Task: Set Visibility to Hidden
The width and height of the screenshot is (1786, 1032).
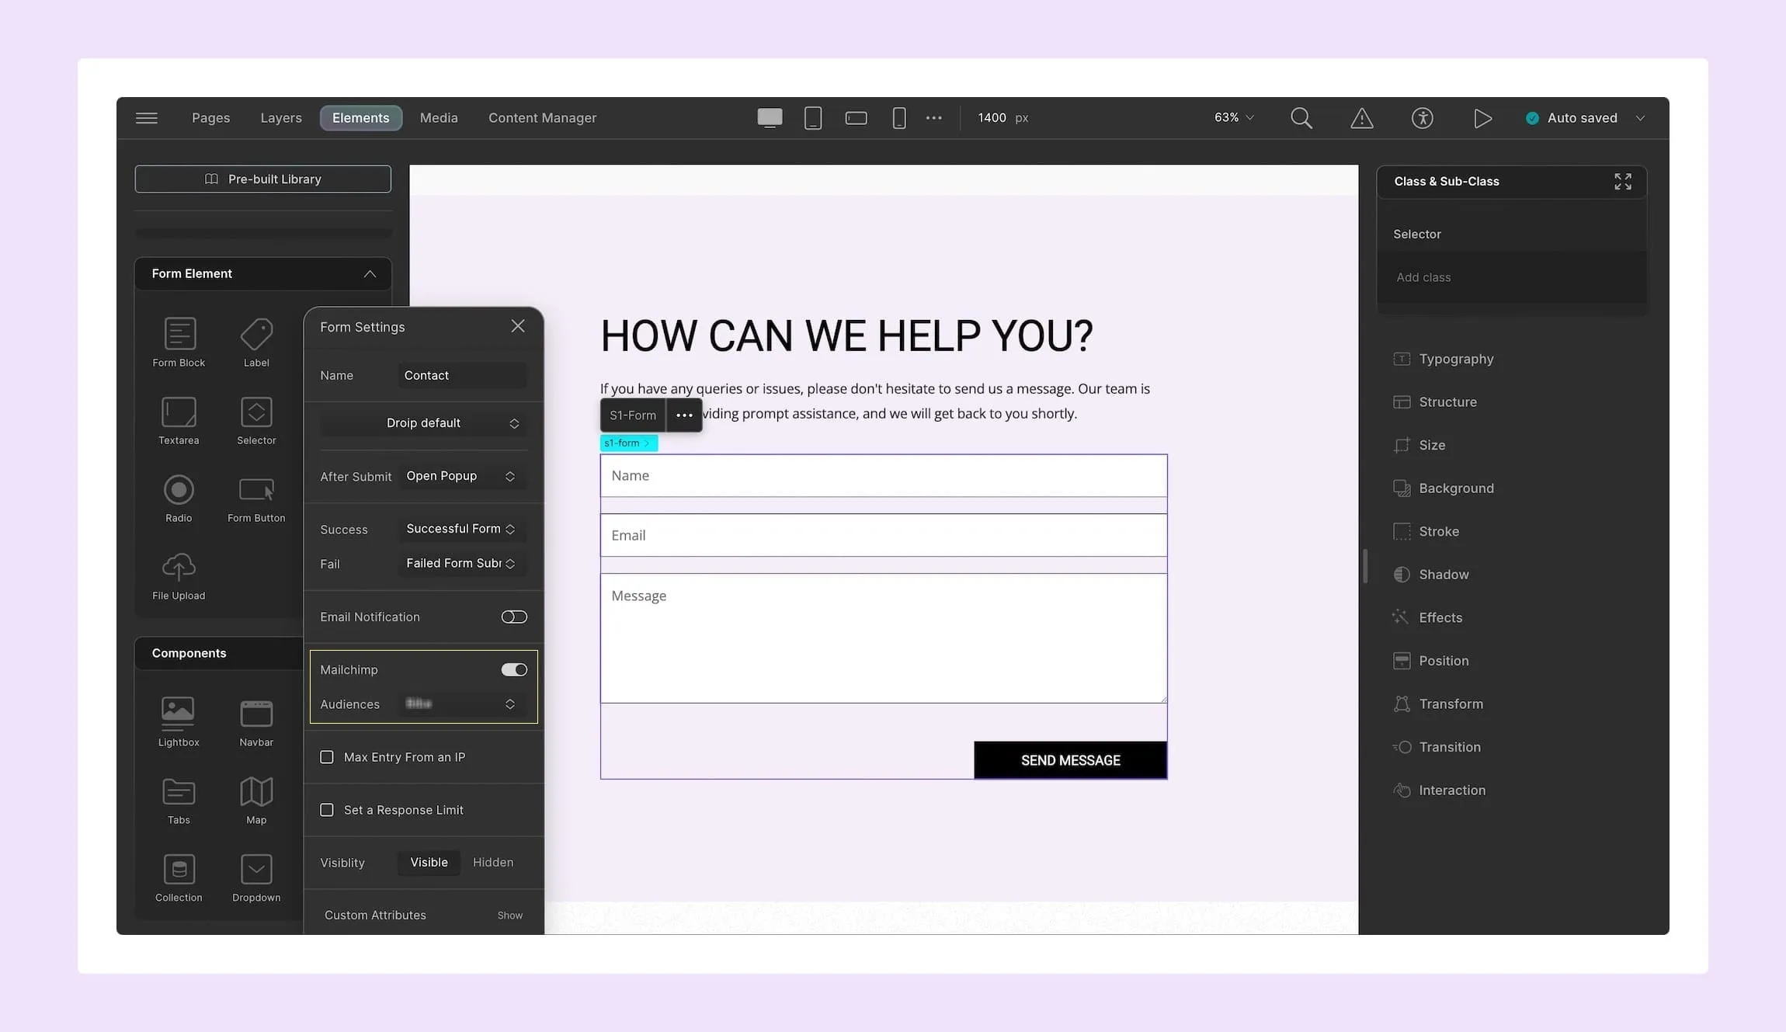Action: tap(493, 863)
